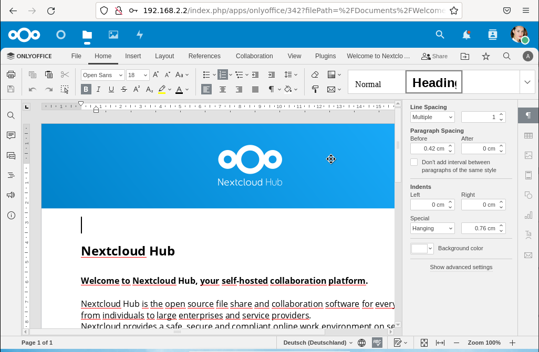Open the About info icon in sidebar
The width and height of the screenshot is (539, 352).
click(11, 215)
